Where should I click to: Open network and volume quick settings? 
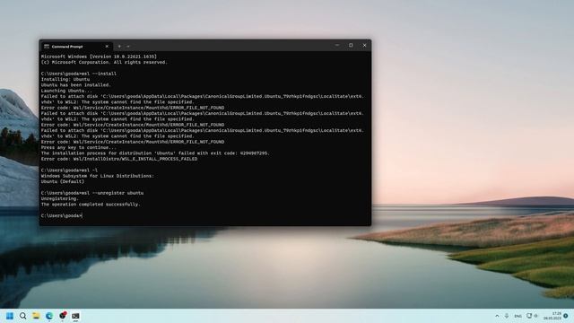click(x=532, y=316)
